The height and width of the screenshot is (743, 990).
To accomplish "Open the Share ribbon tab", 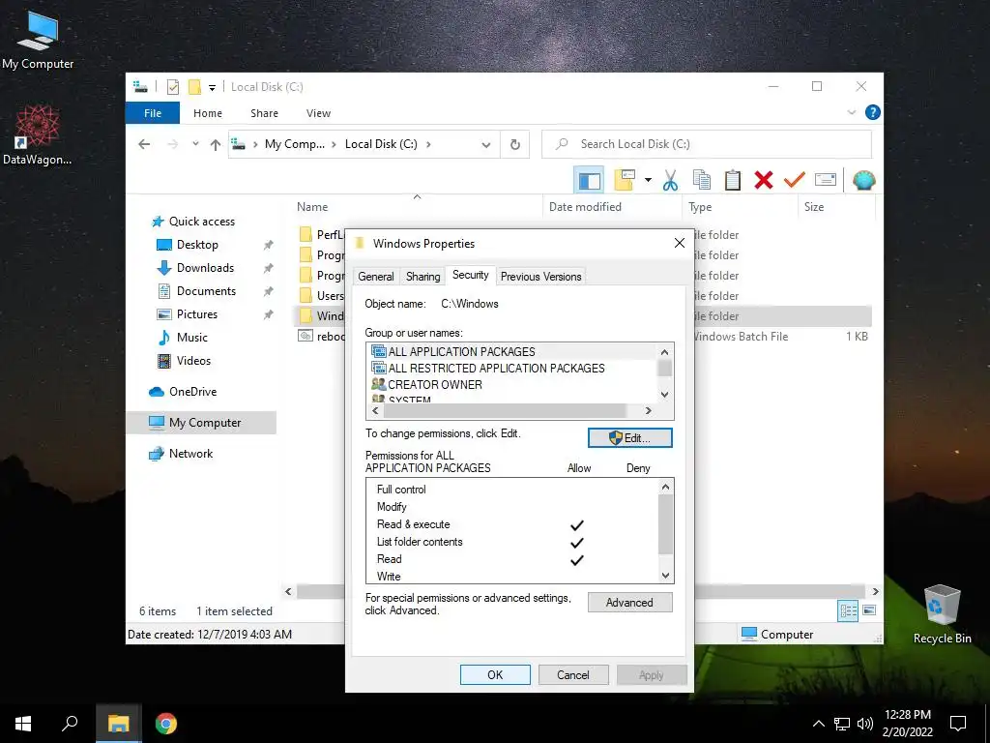I will coord(264,113).
